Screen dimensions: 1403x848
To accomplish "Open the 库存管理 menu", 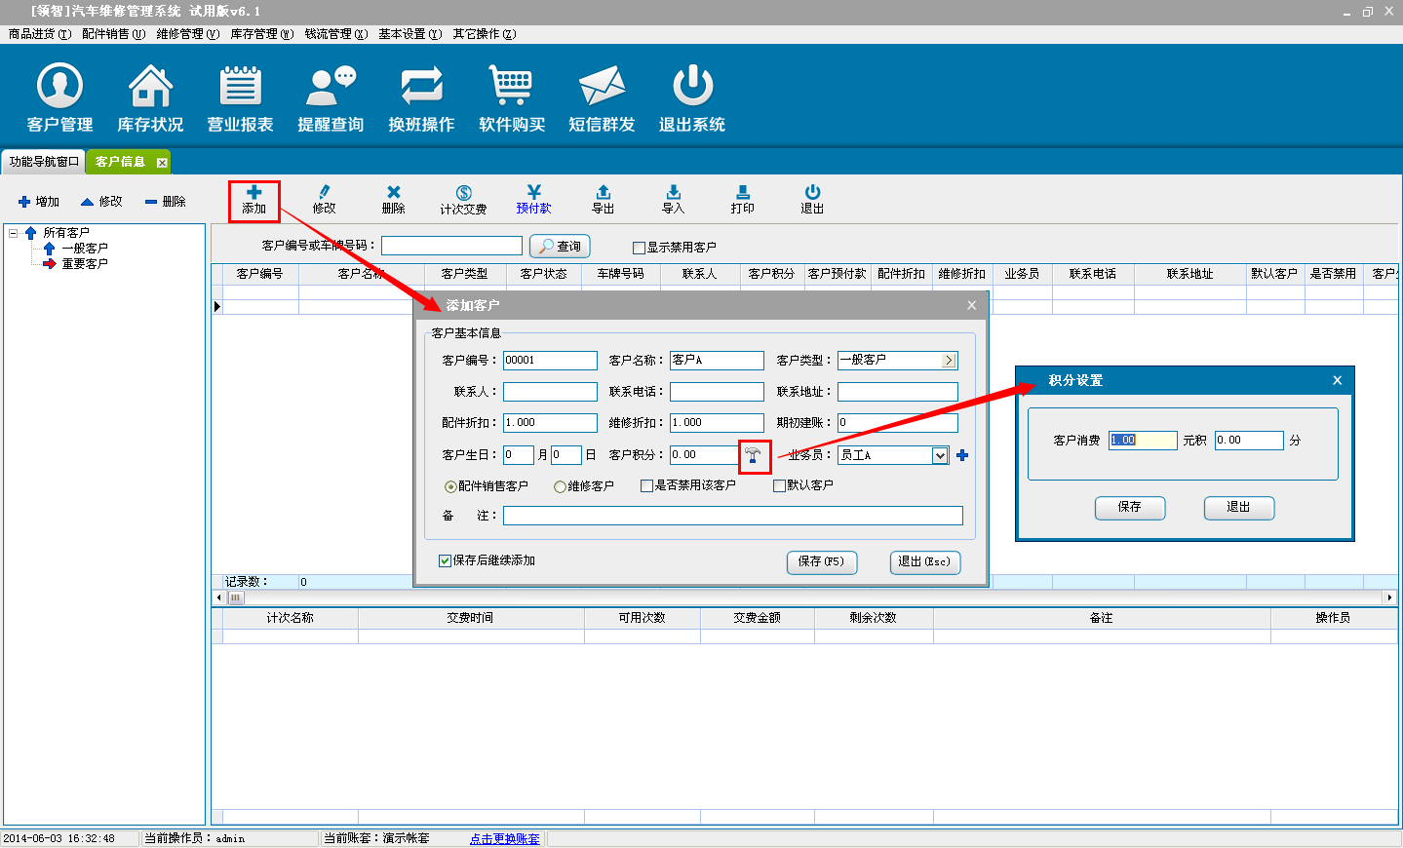I will (260, 34).
